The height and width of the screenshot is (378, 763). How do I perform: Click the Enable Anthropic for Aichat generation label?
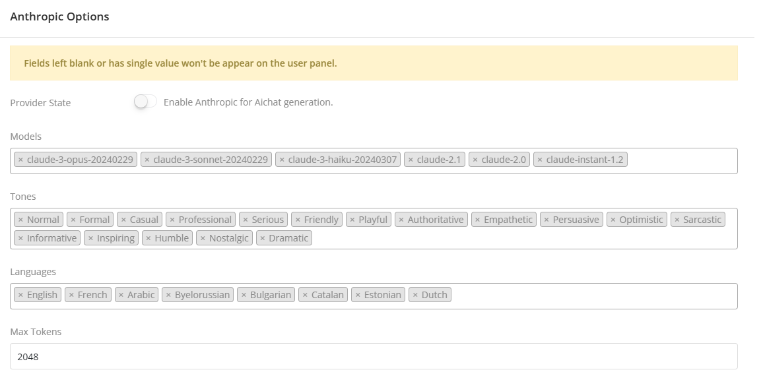(x=248, y=102)
